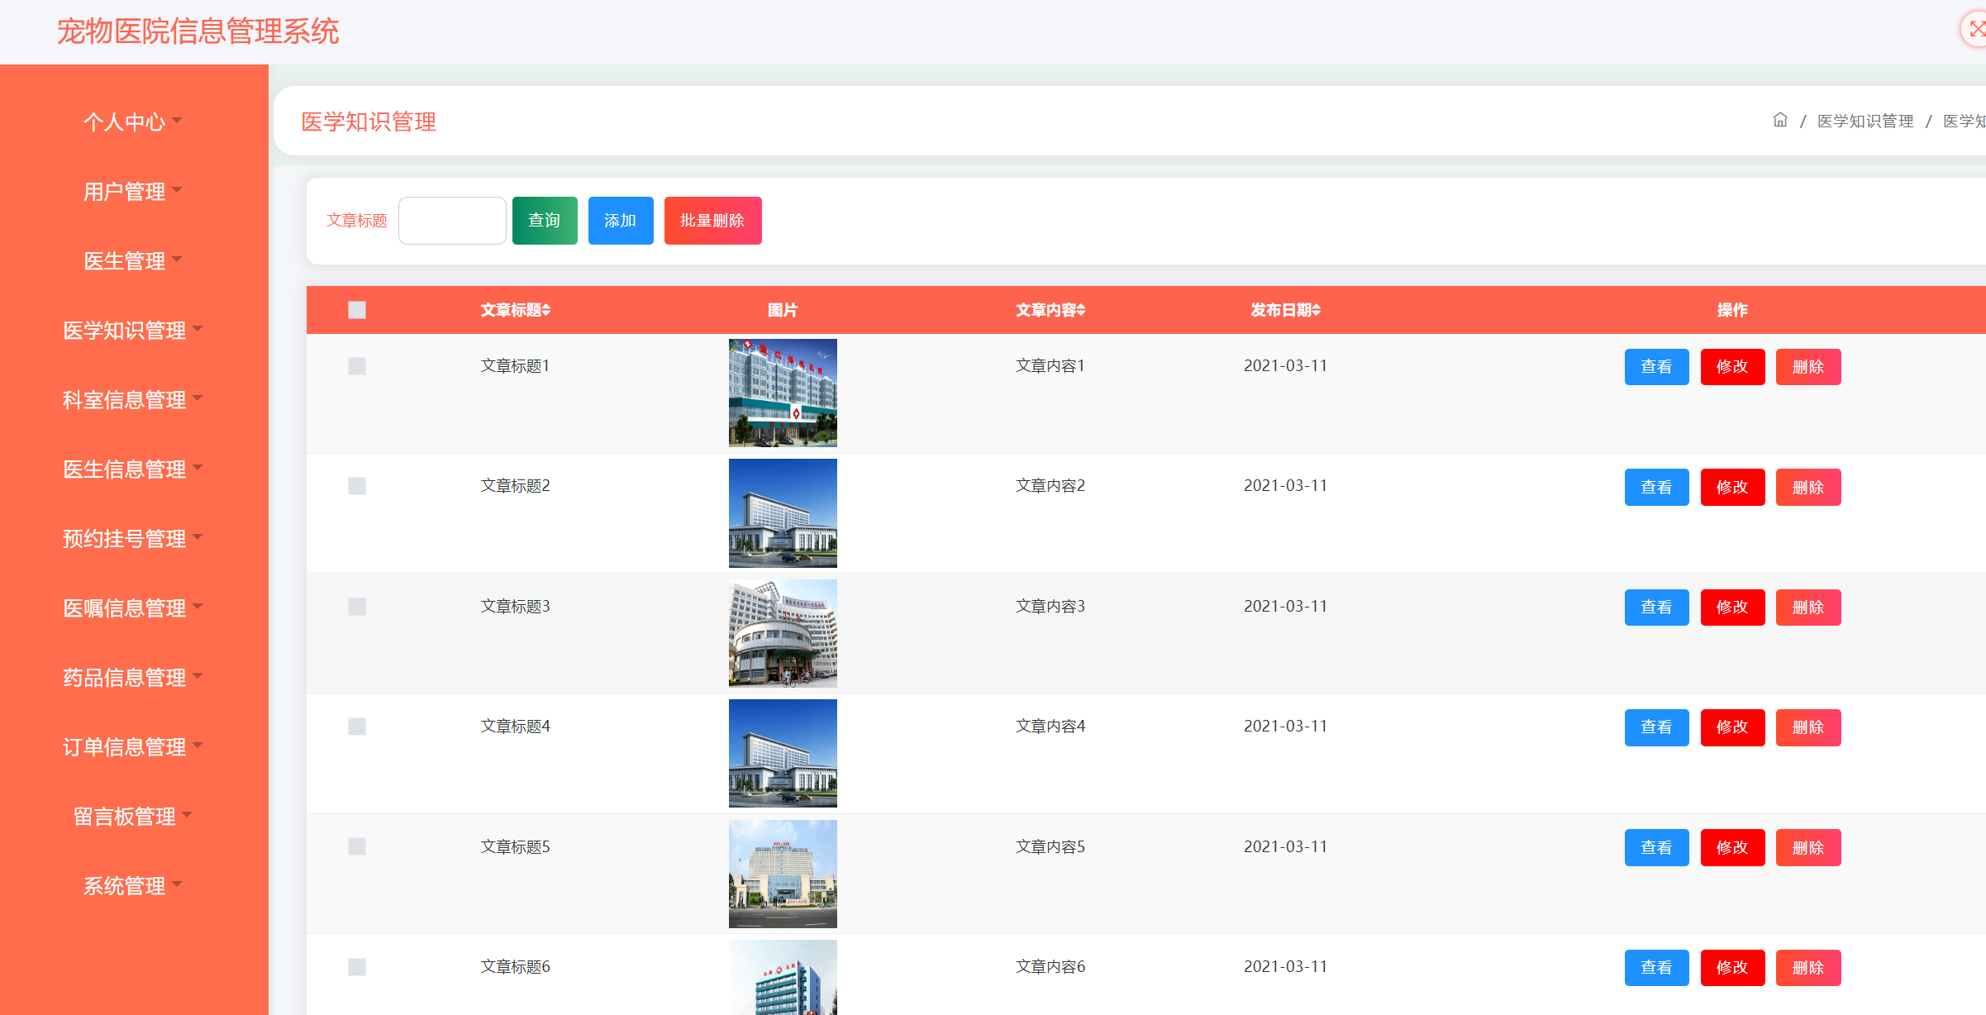Click the green 查询 button
Image resolution: width=1986 pixels, height=1015 pixels.
tap(545, 221)
